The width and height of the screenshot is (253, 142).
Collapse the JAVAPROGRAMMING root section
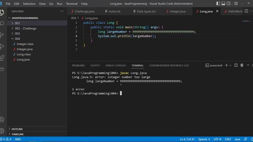(x=37, y=18)
